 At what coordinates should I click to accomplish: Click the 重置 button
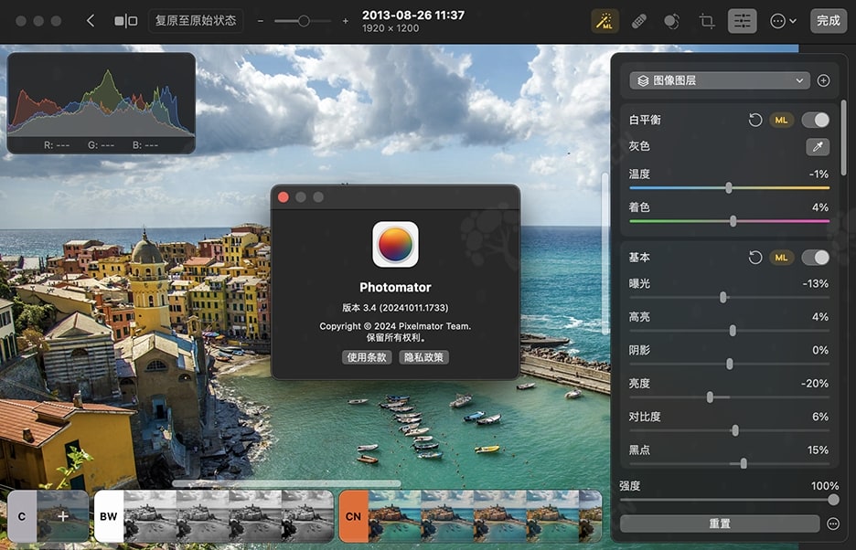click(x=720, y=524)
